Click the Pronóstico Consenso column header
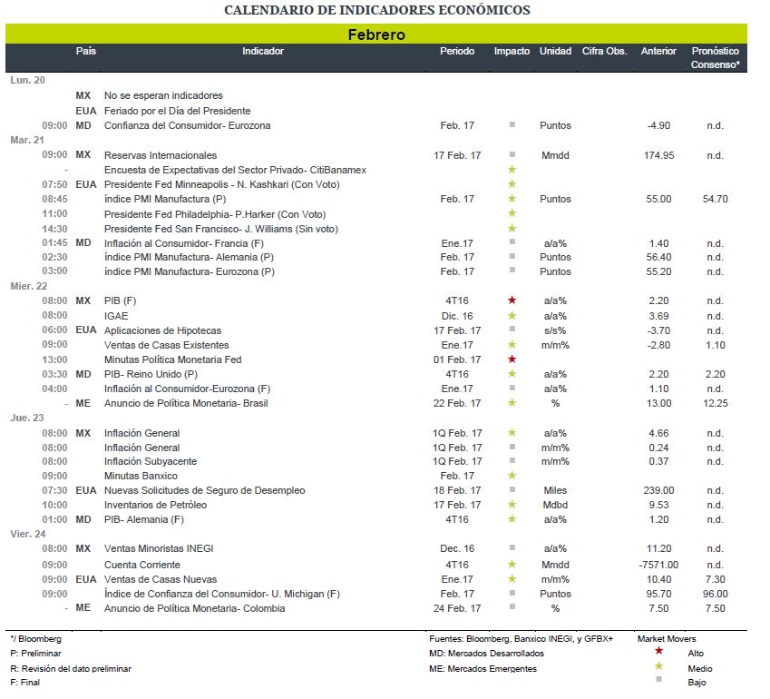 coord(715,57)
